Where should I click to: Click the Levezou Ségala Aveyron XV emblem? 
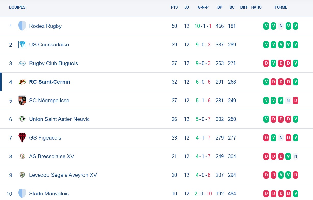[22, 175]
